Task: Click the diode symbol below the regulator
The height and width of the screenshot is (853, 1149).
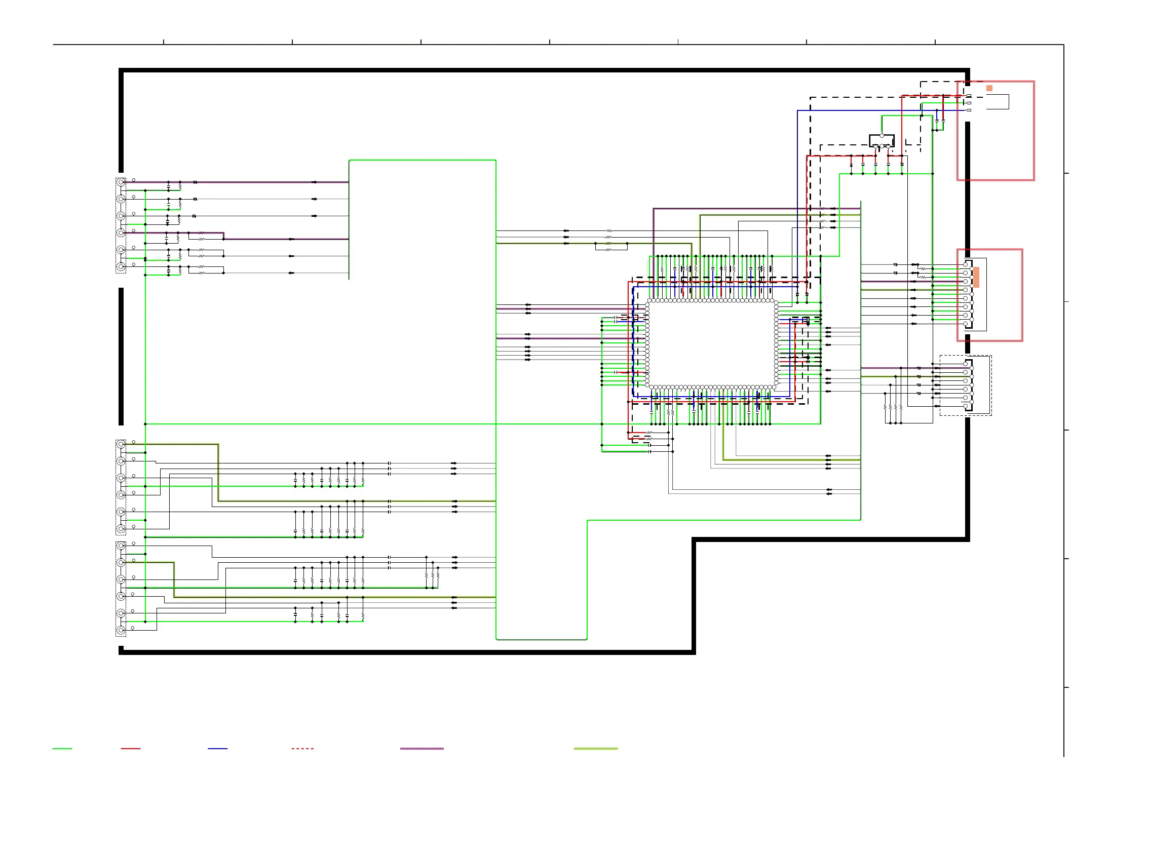Action: point(851,165)
